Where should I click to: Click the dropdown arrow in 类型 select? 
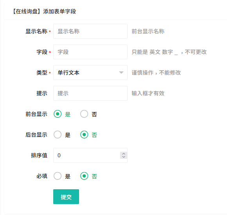click(x=121, y=73)
